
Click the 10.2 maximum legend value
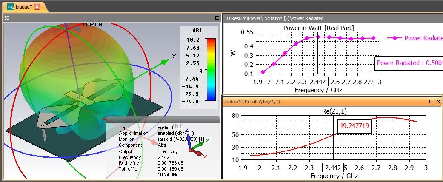[193, 40]
